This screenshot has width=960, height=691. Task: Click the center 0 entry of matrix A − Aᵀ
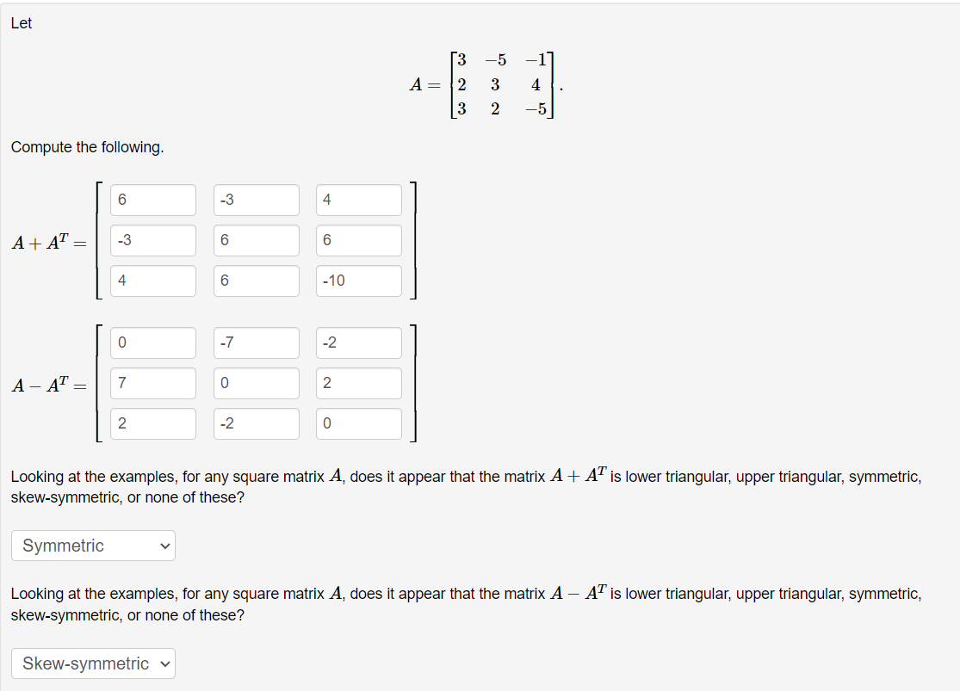(256, 383)
